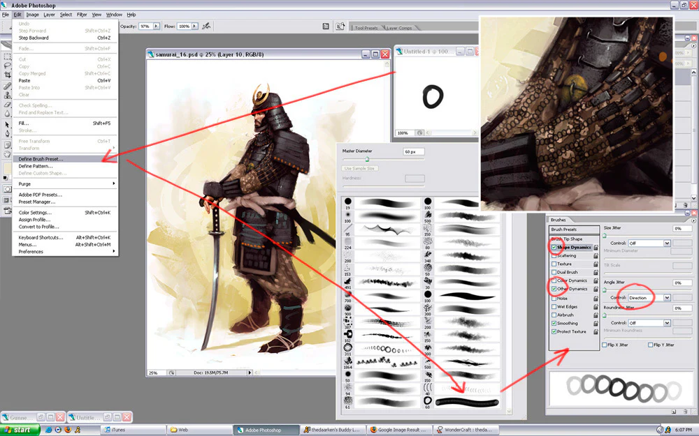This screenshot has width=699, height=436.
Task: Select the Pen tool in toolbox
Action: (x=8, y=133)
